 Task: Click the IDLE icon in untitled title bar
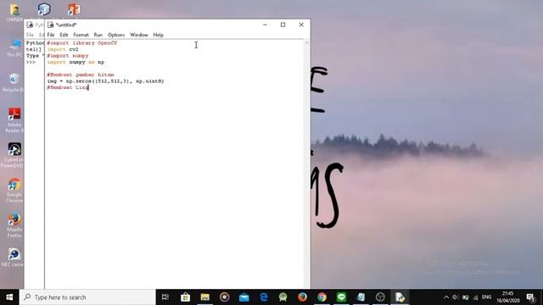tap(51, 25)
